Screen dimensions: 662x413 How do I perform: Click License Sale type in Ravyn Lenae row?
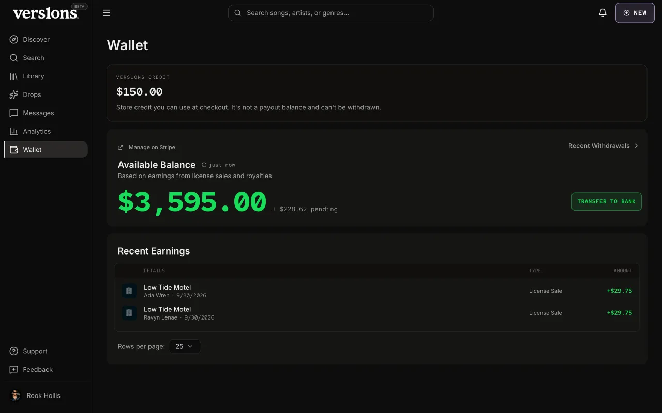pos(546,313)
